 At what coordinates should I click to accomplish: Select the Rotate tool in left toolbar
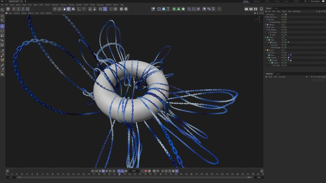tap(2, 31)
